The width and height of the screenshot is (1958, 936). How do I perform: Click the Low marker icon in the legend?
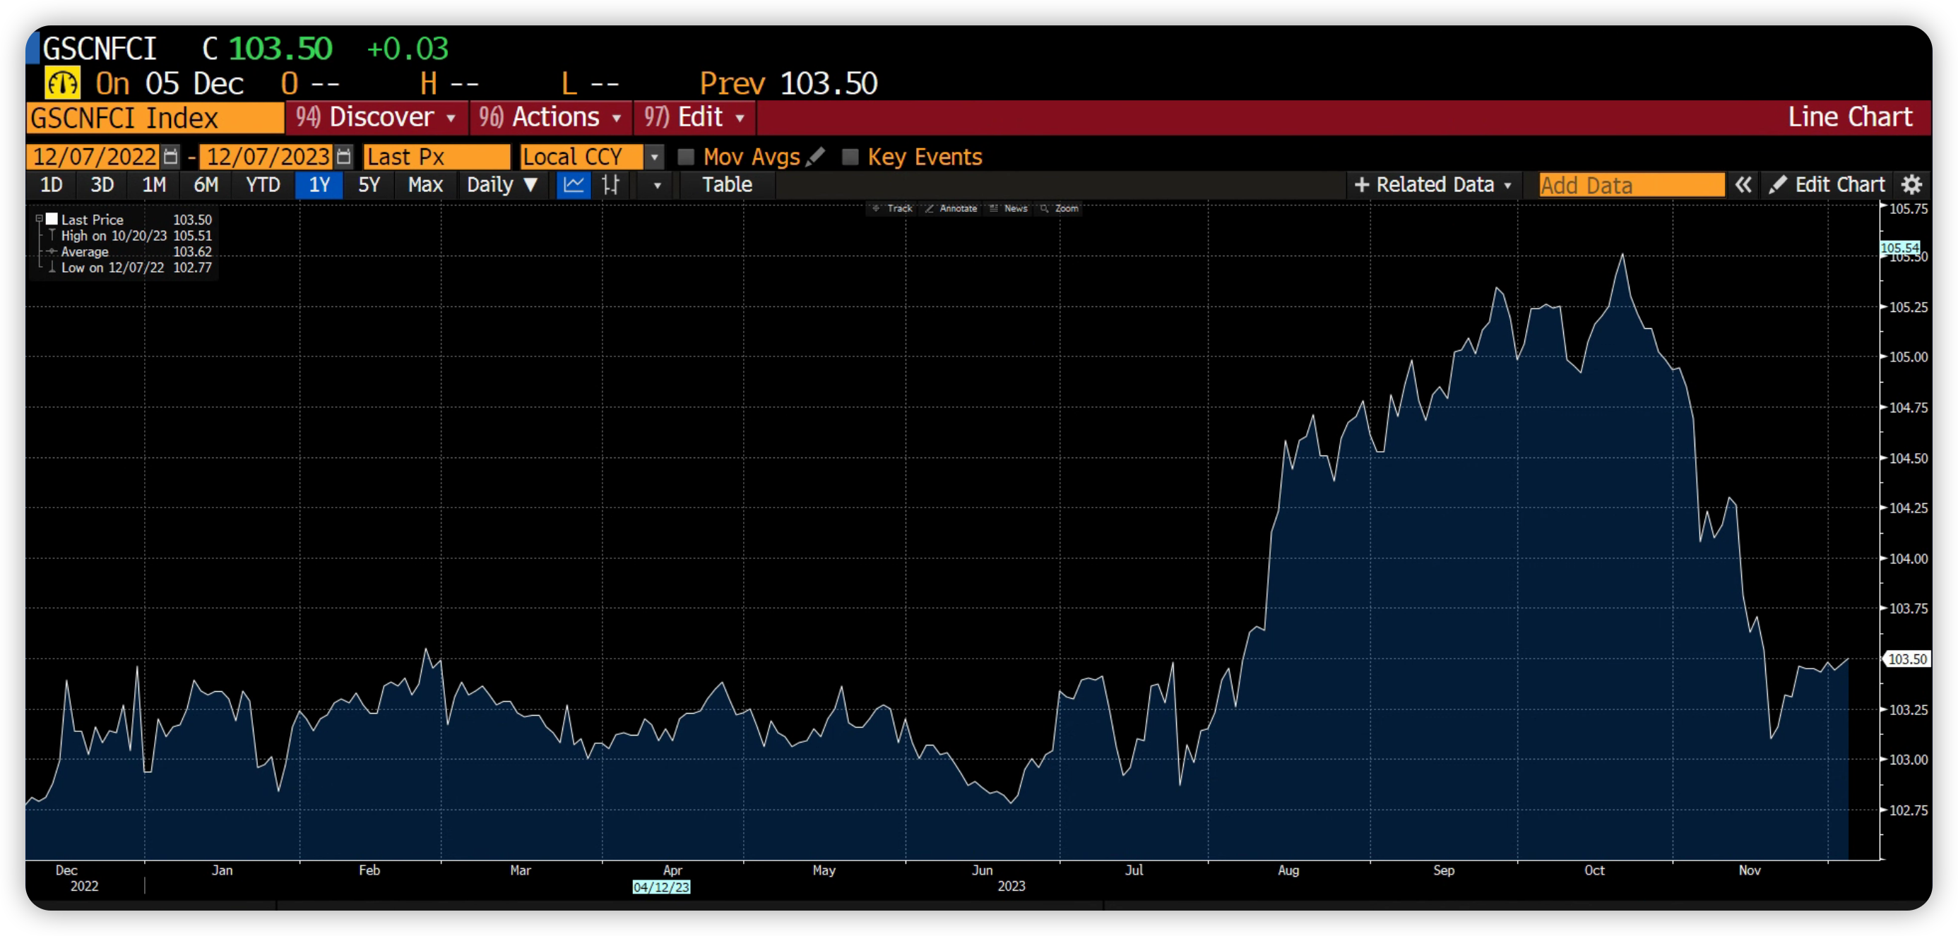pyautogui.click(x=52, y=268)
